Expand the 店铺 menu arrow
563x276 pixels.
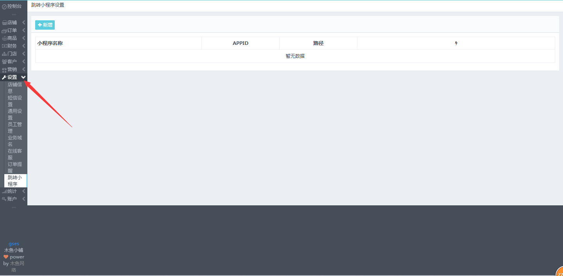tap(24, 23)
